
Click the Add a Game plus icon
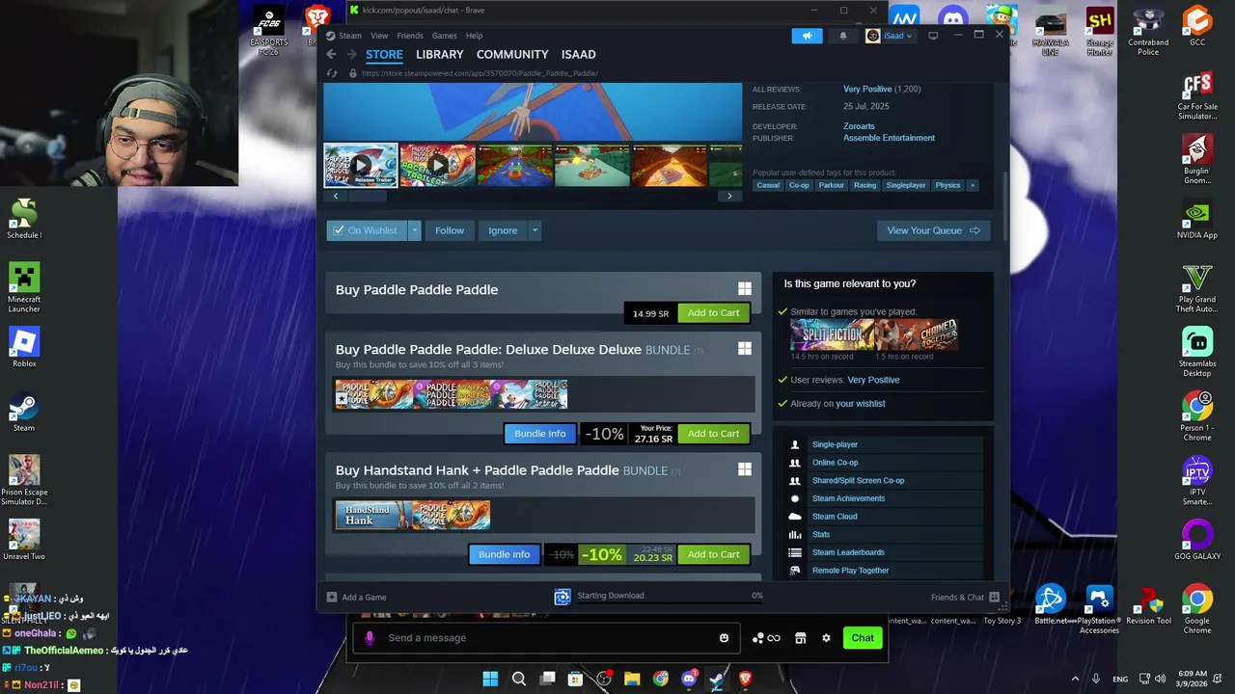pyautogui.click(x=332, y=597)
